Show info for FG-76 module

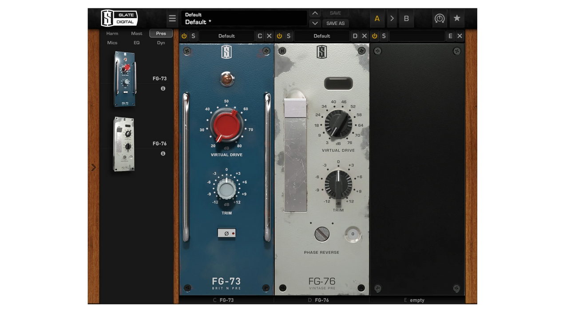pyautogui.click(x=163, y=154)
